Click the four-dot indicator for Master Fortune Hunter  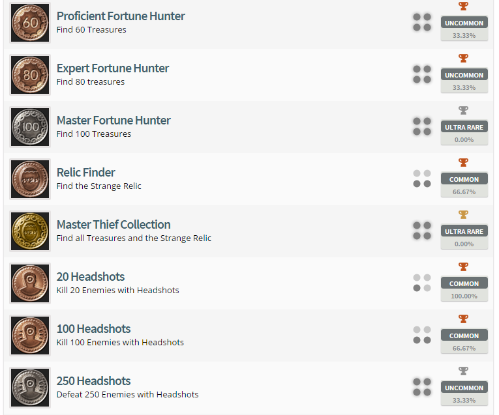[422, 126]
